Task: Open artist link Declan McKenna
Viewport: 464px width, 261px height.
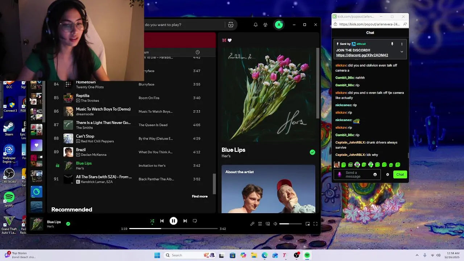Action: (94, 155)
